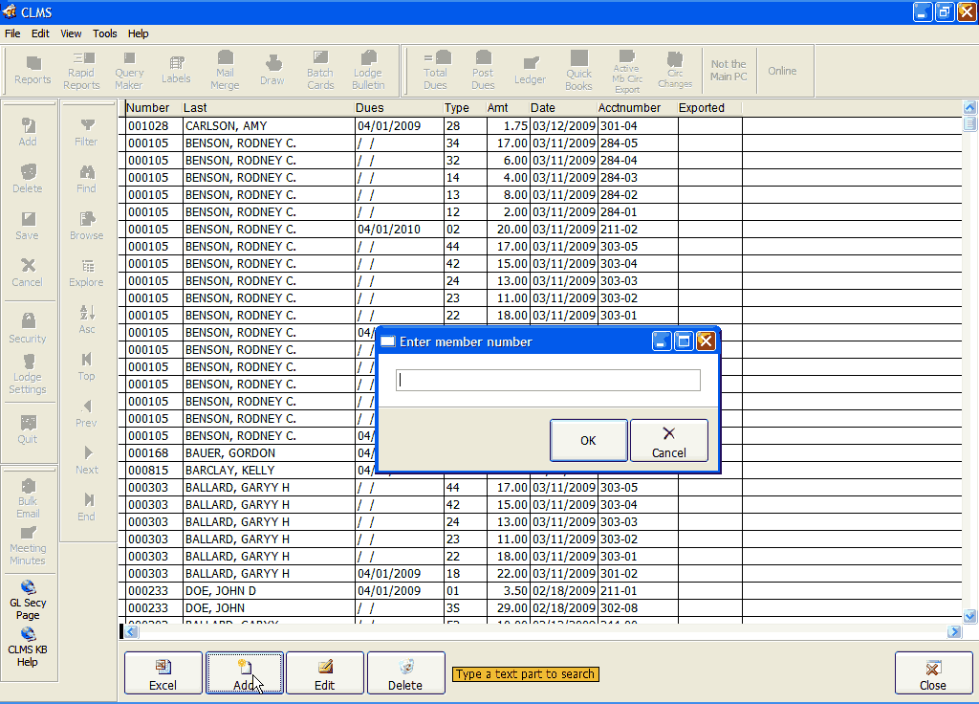The image size is (979, 704).
Task: Click the Edit button below the grid
Action: click(x=325, y=672)
